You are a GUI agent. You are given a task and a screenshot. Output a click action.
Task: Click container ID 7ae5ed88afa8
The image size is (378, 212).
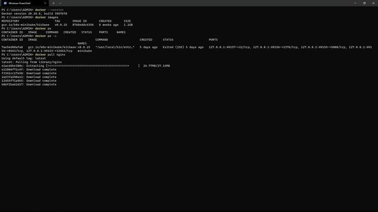tap(12, 47)
